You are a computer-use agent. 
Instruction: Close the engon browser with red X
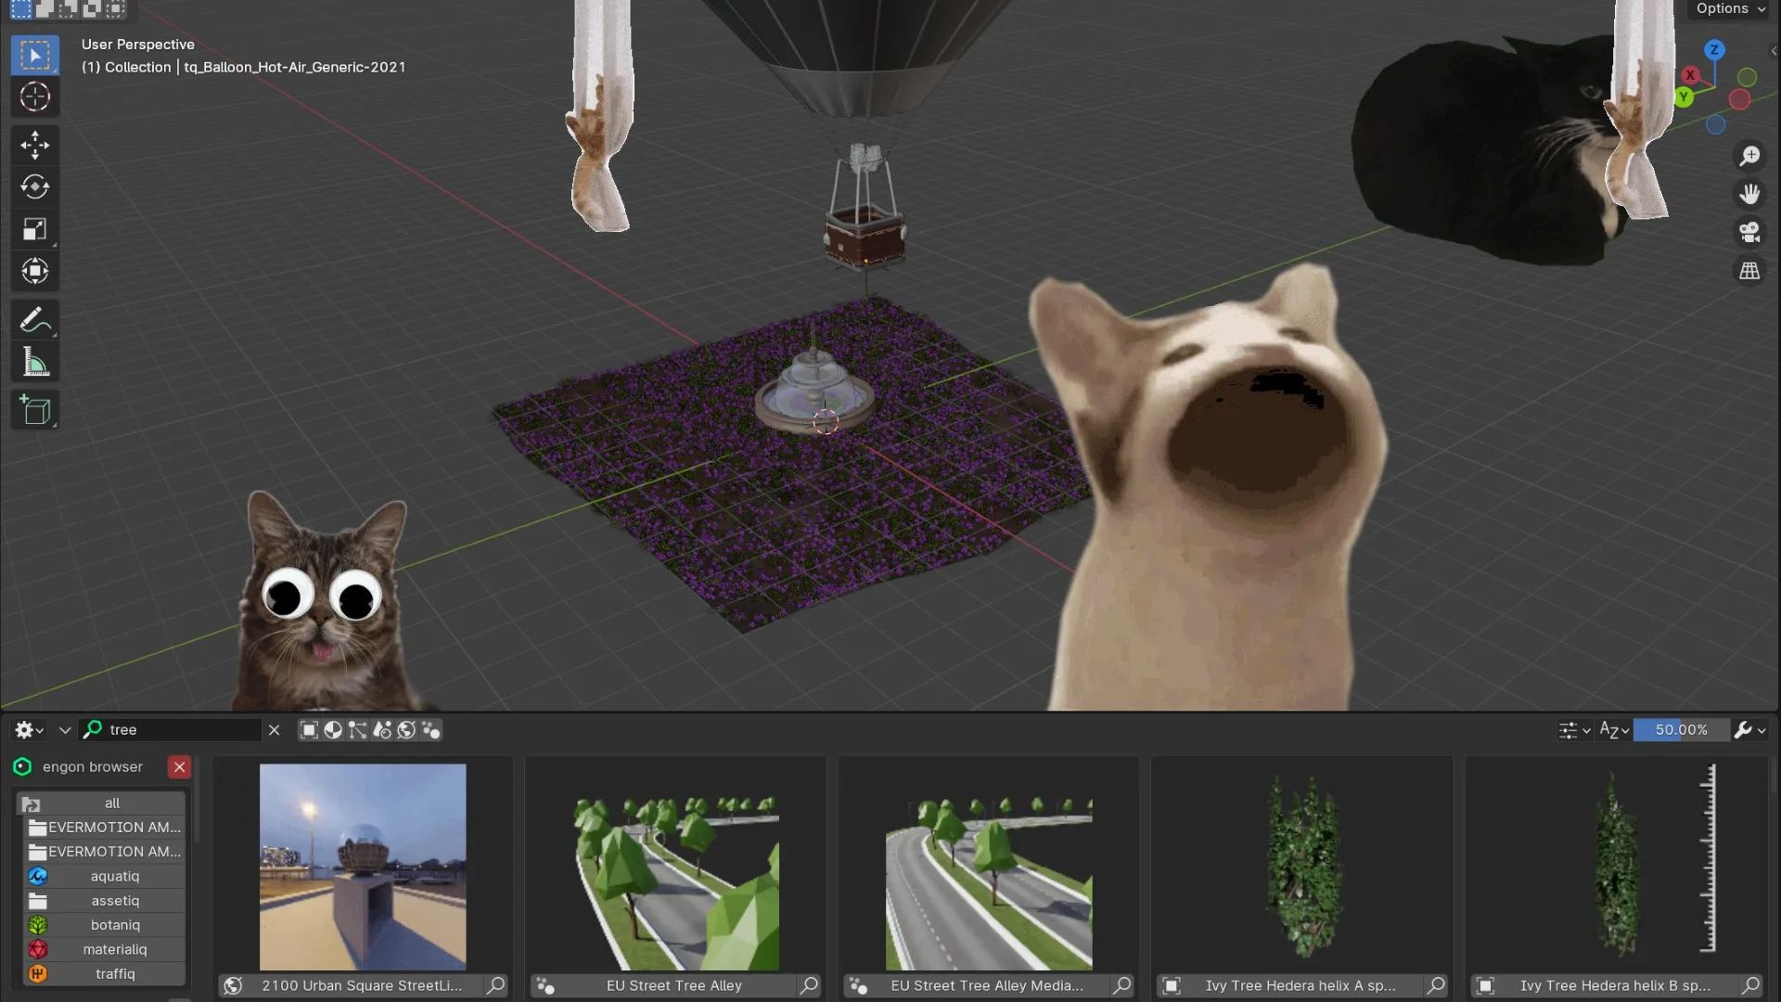point(179,767)
